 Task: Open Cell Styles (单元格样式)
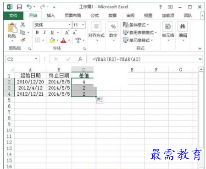pyautogui.click(x=138, y=40)
